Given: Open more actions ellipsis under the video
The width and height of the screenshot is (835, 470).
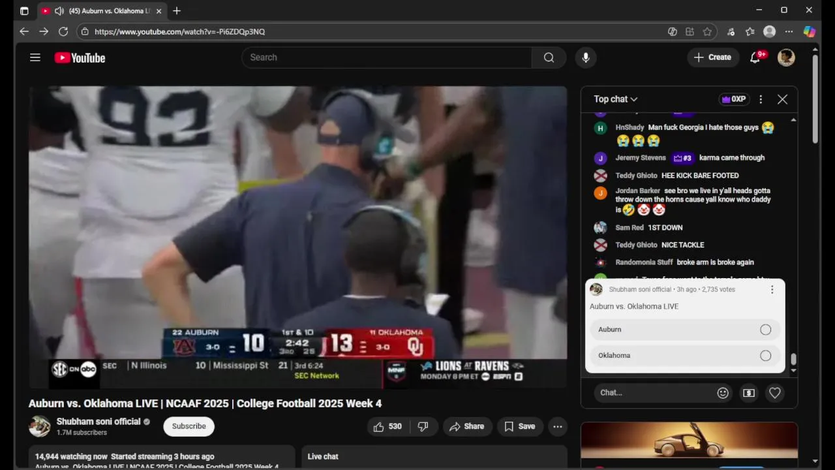Looking at the screenshot, I should coord(558,426).
